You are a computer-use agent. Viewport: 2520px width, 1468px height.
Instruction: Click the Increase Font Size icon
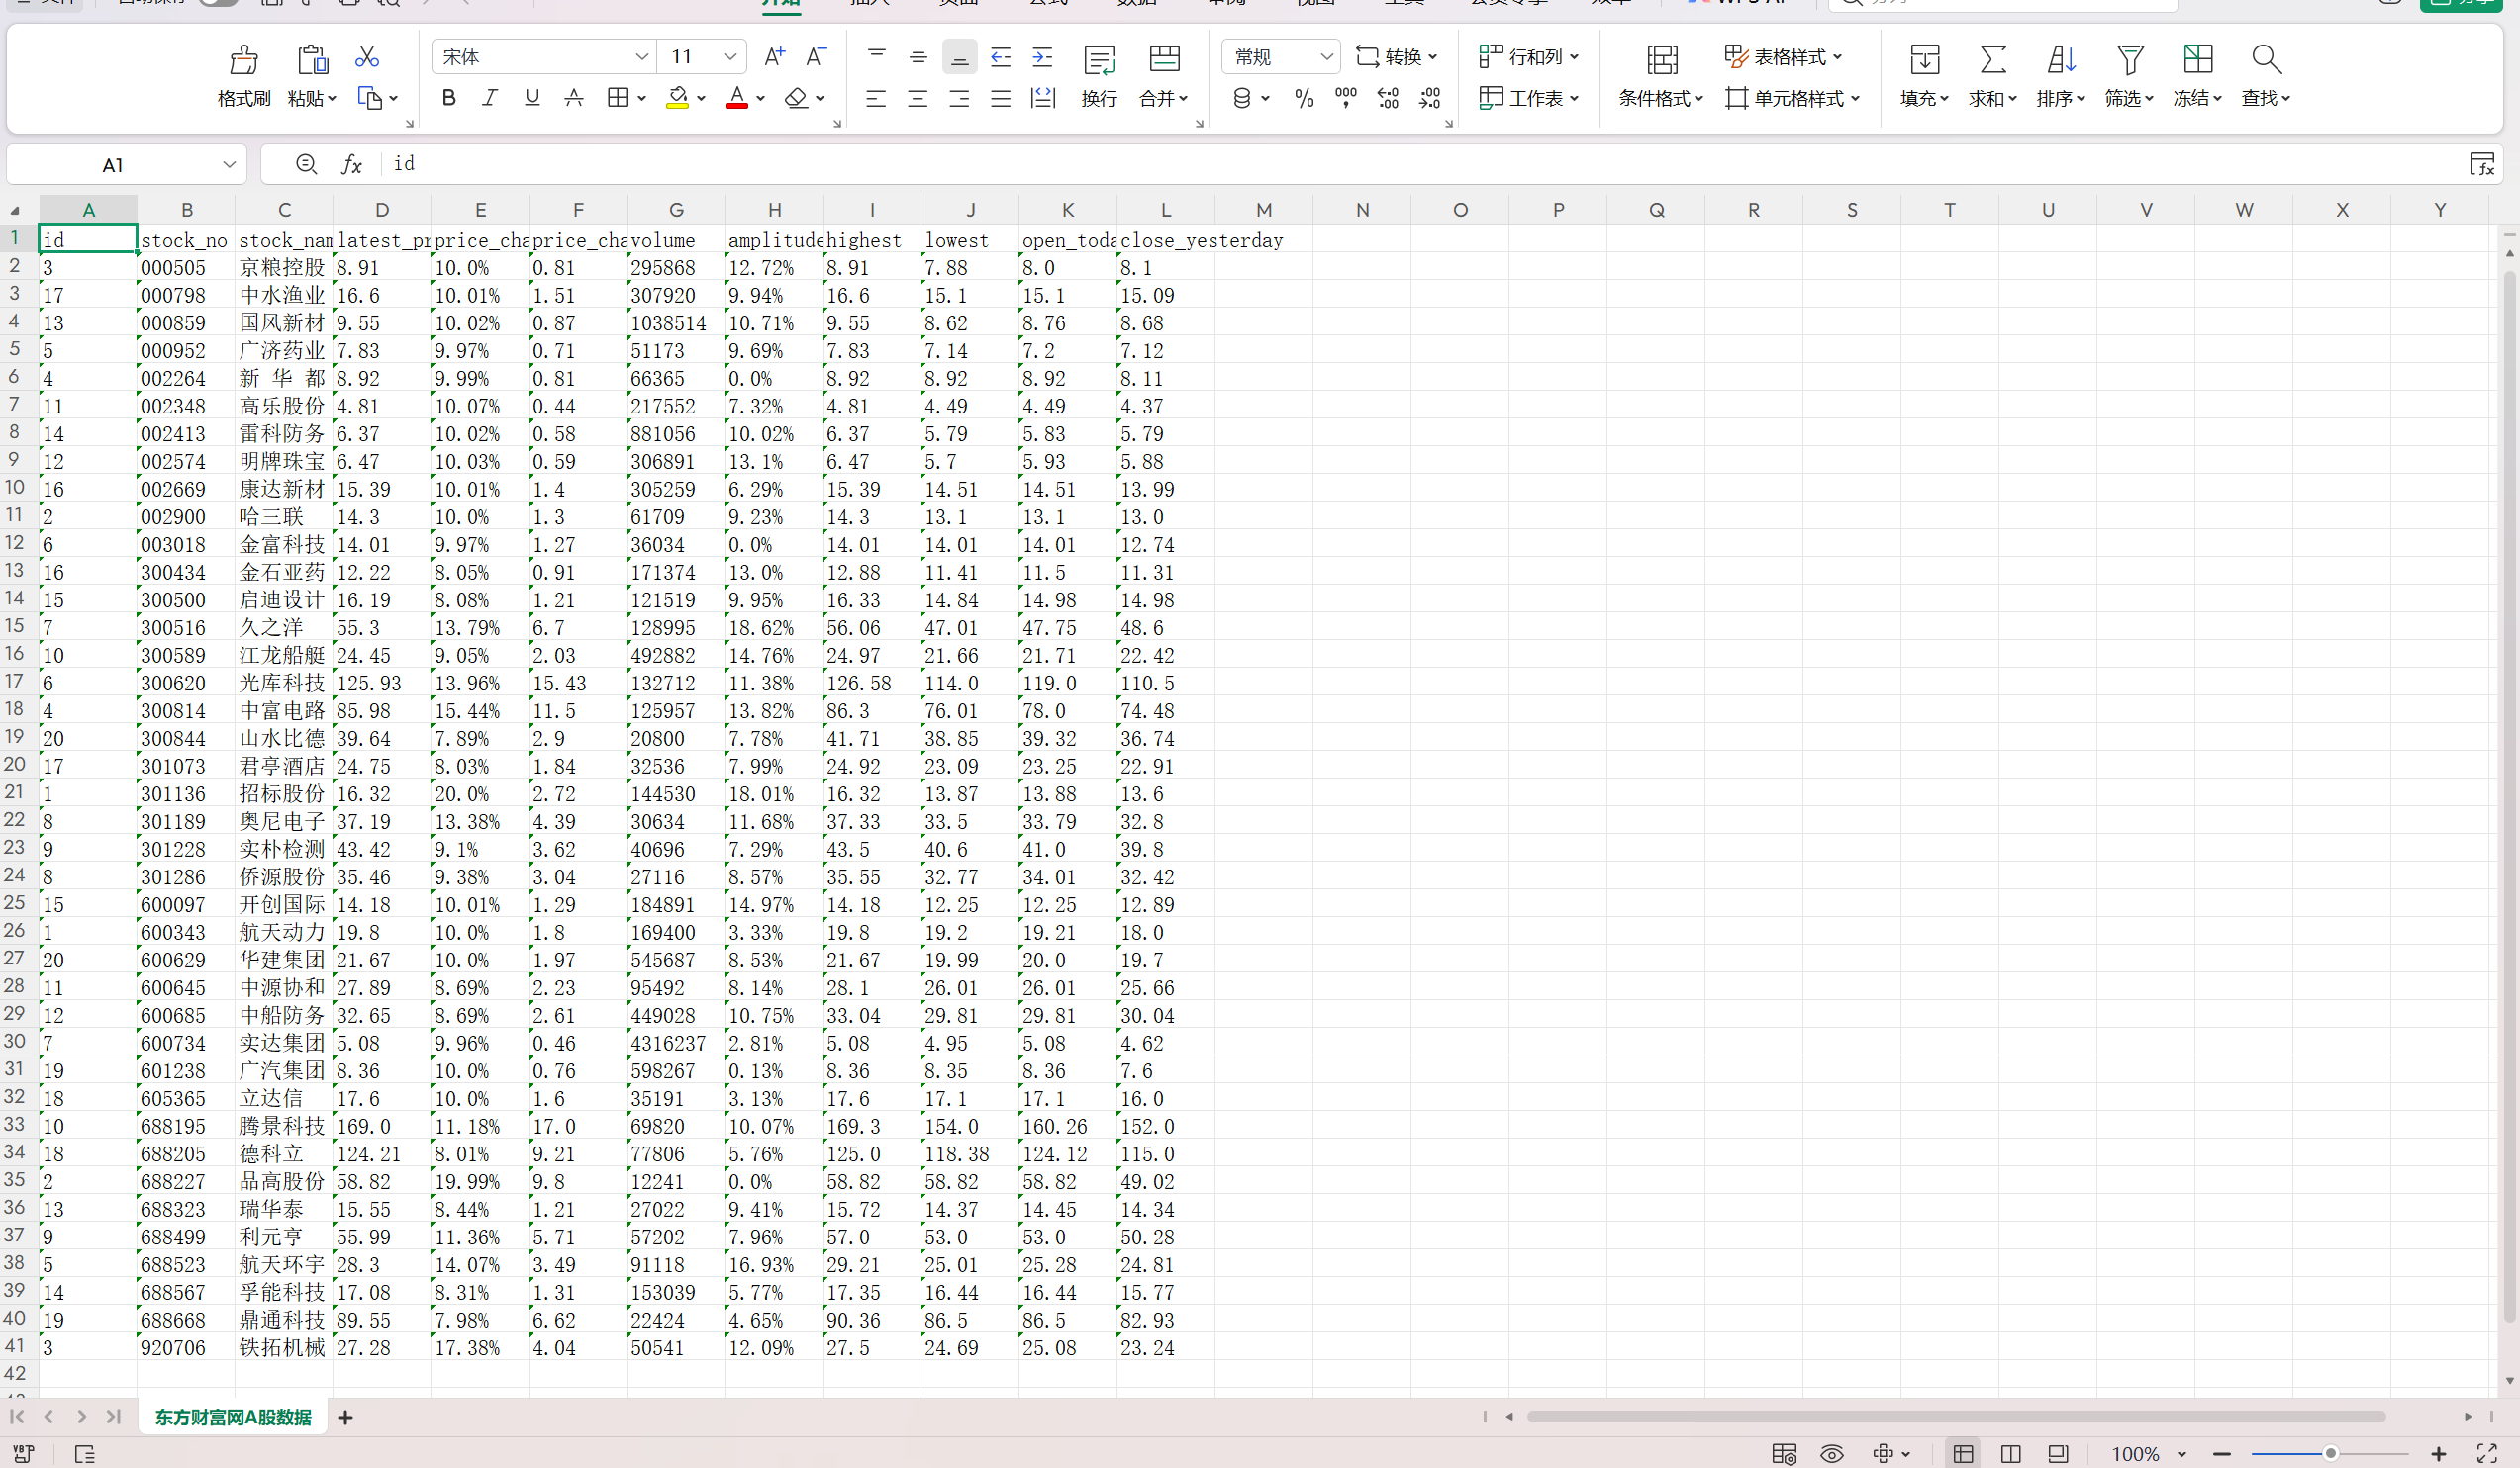tap(773, 57)
